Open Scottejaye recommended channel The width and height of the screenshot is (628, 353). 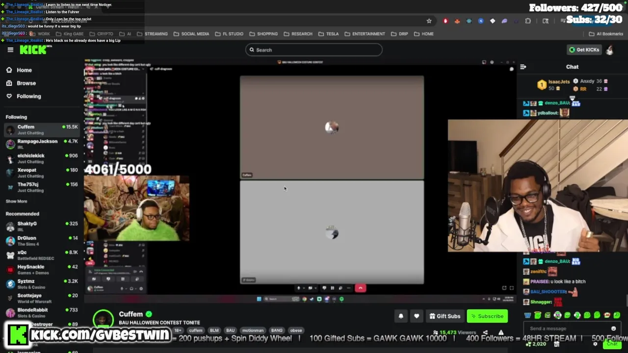(42, 298)
